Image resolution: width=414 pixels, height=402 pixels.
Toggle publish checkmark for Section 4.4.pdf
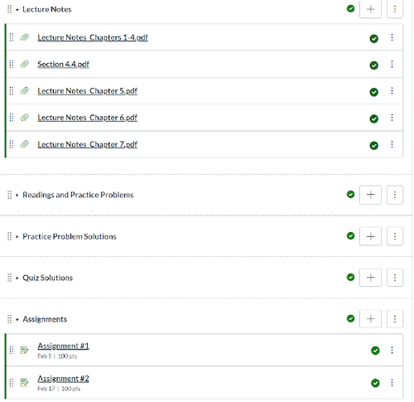[x=374, y=65]
